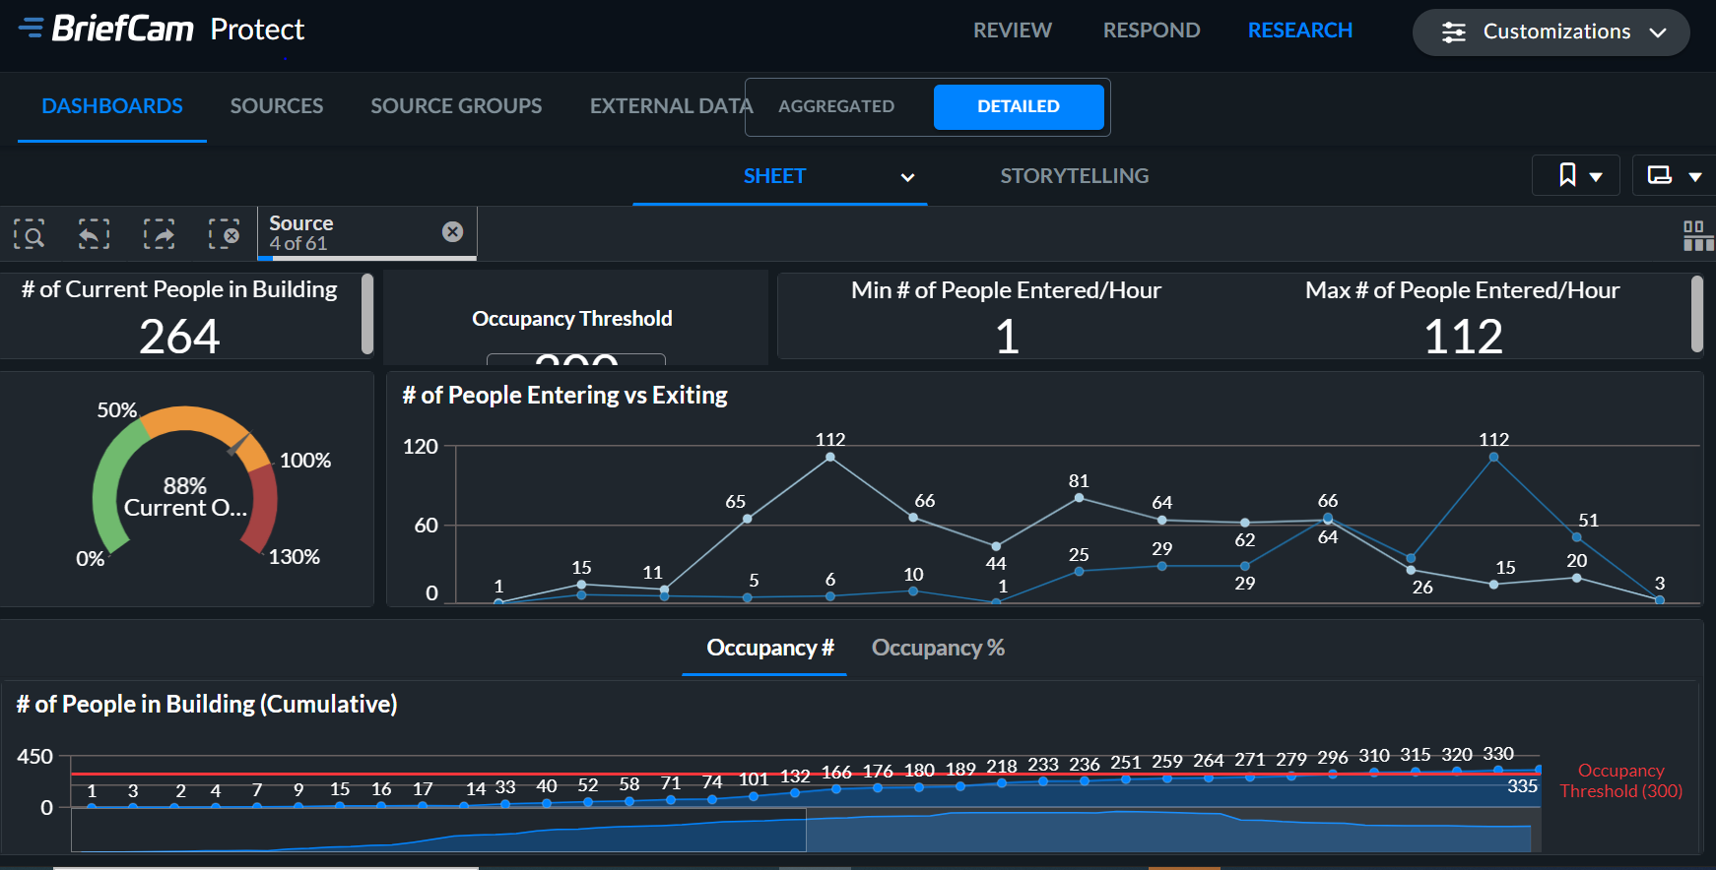
Task: Step forward one selection
Action: coord(159,234)
